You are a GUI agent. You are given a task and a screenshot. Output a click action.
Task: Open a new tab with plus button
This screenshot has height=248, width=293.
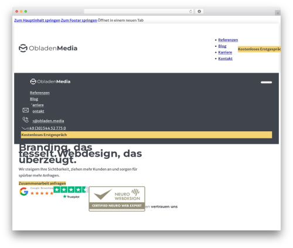(x=278, y=13)
